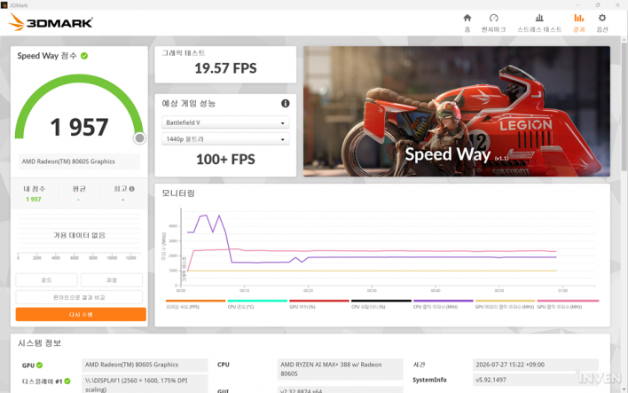Viewport: 628px width, 393px height.
Task: Click 온라인으로 결과 비교 button
Action: tap(79, 297)
